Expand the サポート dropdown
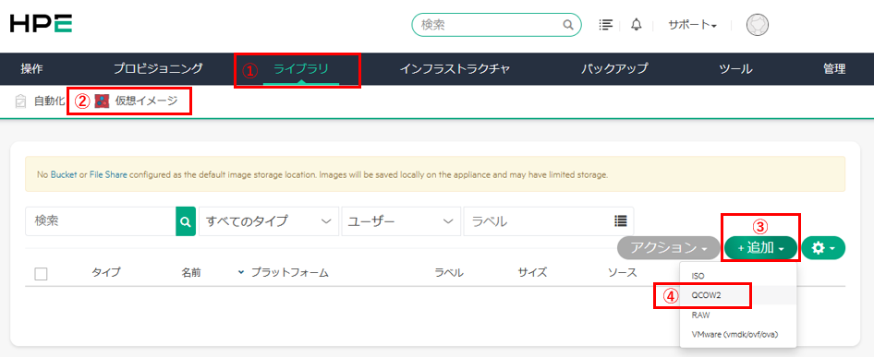874x357 pixels. (x=692, y=25)
